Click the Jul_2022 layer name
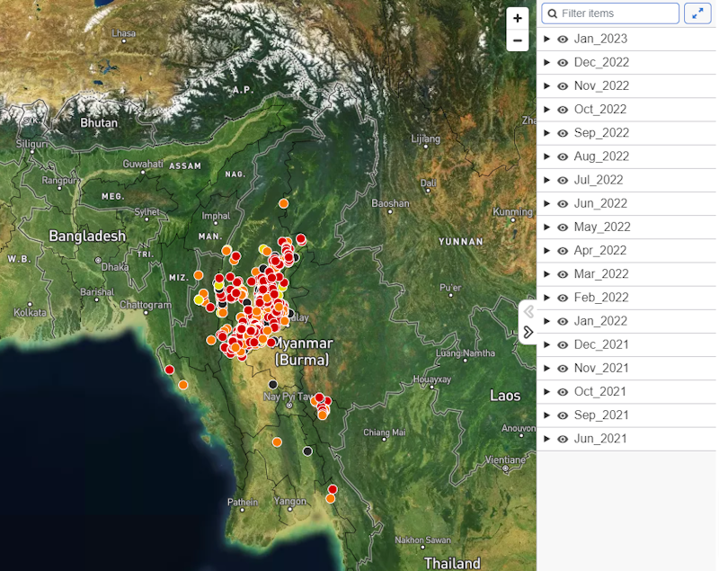The height and width of the screenshot is (571, 719). (598, 180)
